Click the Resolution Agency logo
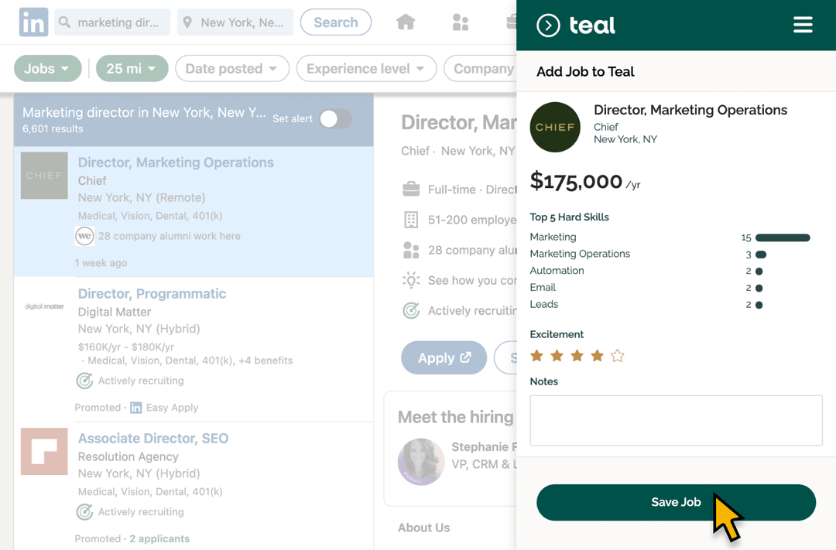Viewport: 836px width, 550px height. click(x=44, y=452)
